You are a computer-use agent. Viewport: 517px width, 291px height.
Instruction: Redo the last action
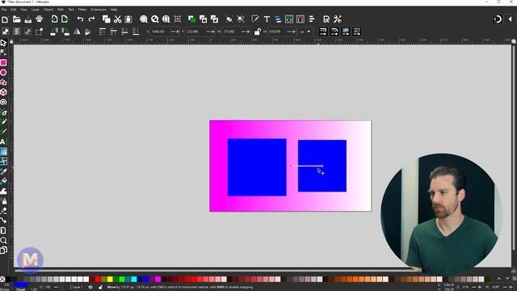[x=91, y=19]
